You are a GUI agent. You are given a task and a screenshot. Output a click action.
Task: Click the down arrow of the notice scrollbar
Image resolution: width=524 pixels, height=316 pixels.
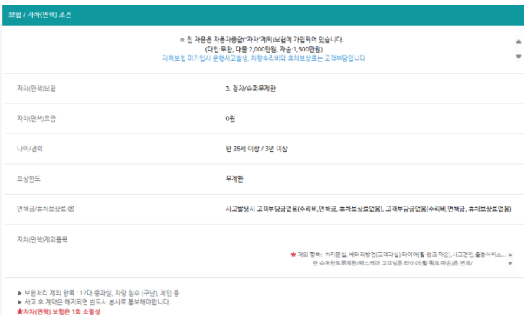(x=519, y=57)
